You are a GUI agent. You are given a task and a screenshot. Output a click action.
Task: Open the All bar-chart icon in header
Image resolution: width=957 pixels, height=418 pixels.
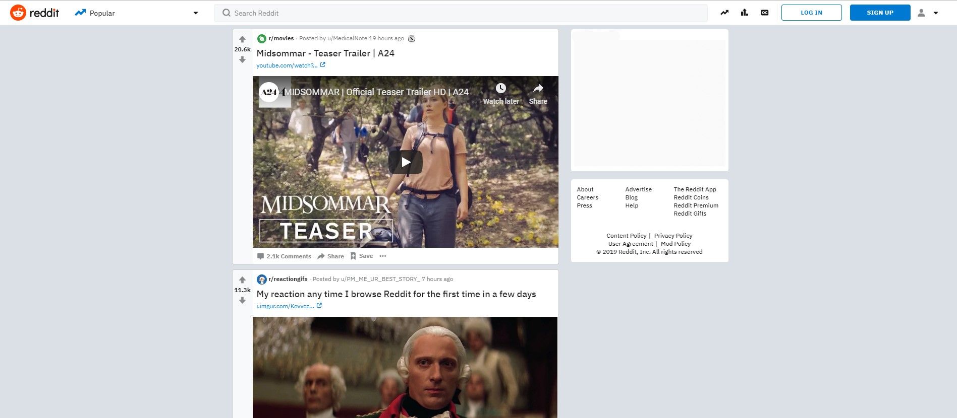745,13
